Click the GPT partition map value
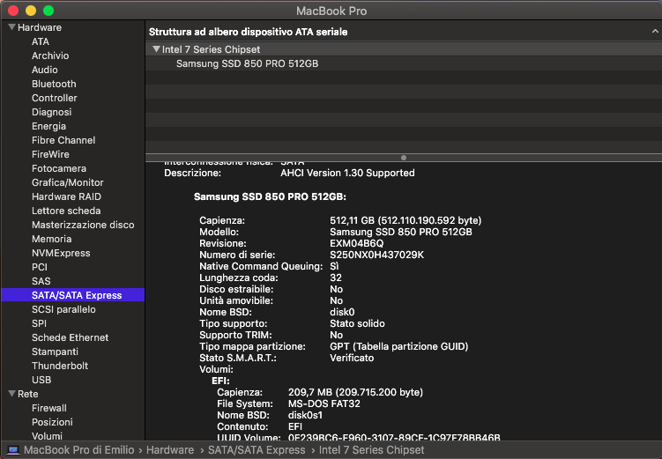The width and height of the screenshot is (662, 459). point(399,346)
